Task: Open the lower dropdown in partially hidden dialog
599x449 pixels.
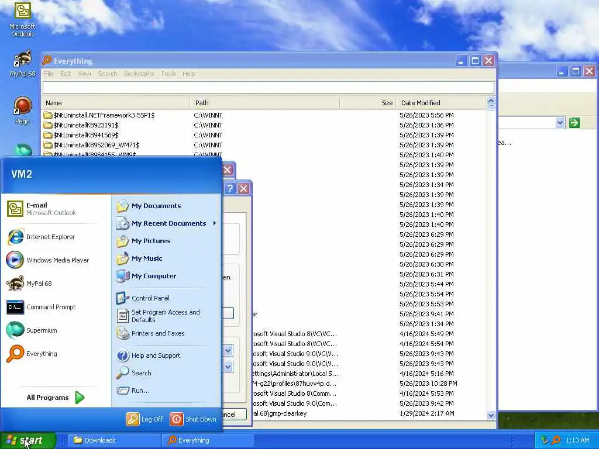Action: [x=228, y=367]
